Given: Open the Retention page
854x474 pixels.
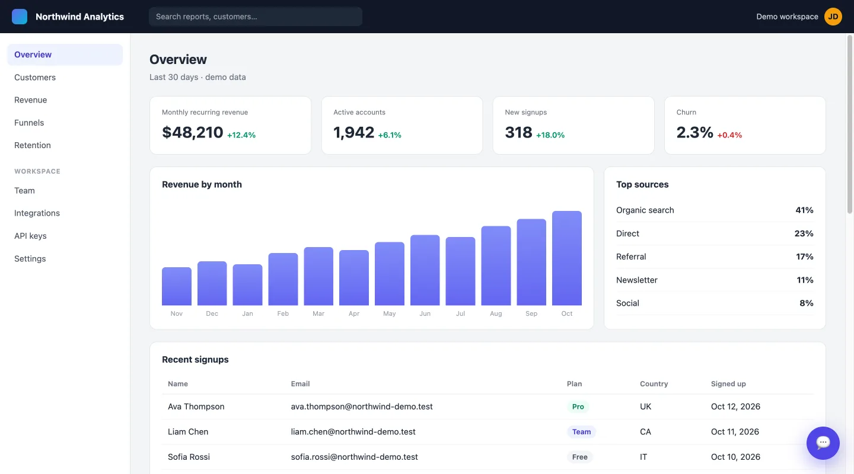Looking at the screenshot, I should 65,145.
